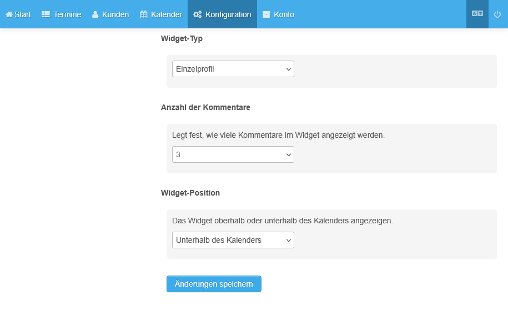
Task: Click the home icon beside Start
Action: (x=9, y=14)
